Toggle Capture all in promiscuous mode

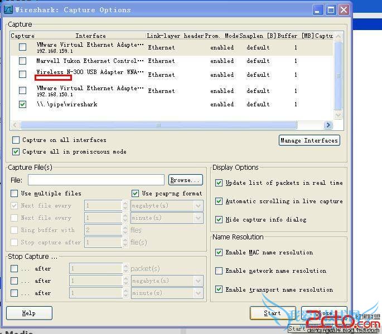16,152
